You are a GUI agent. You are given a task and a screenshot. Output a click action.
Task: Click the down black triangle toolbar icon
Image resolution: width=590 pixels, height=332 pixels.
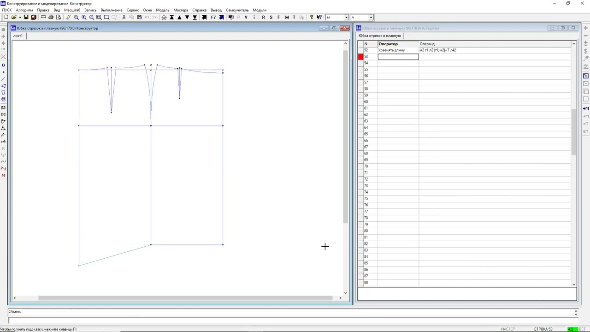pos(187,17)
